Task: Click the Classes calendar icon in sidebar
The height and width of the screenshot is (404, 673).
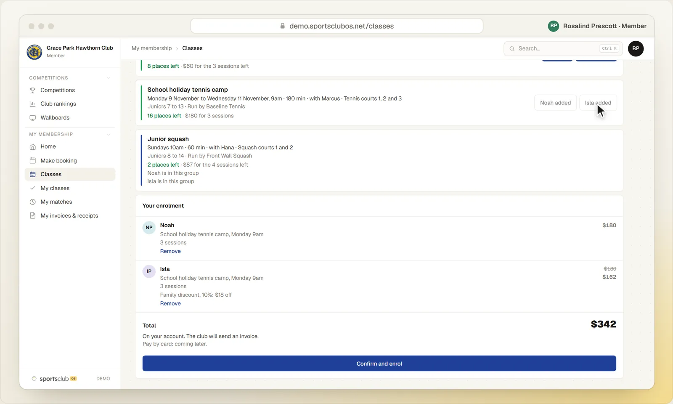Action: coord(32,174)
